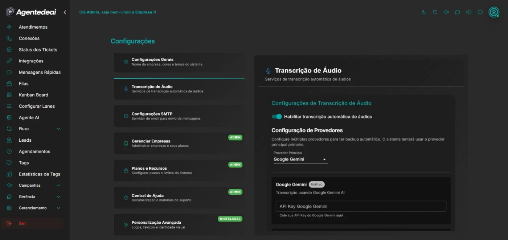Image resolution: width=508 pixels, height=240 pixels.
Task: Click the refresh icon in the top bar
Action: tap(435, 12)
